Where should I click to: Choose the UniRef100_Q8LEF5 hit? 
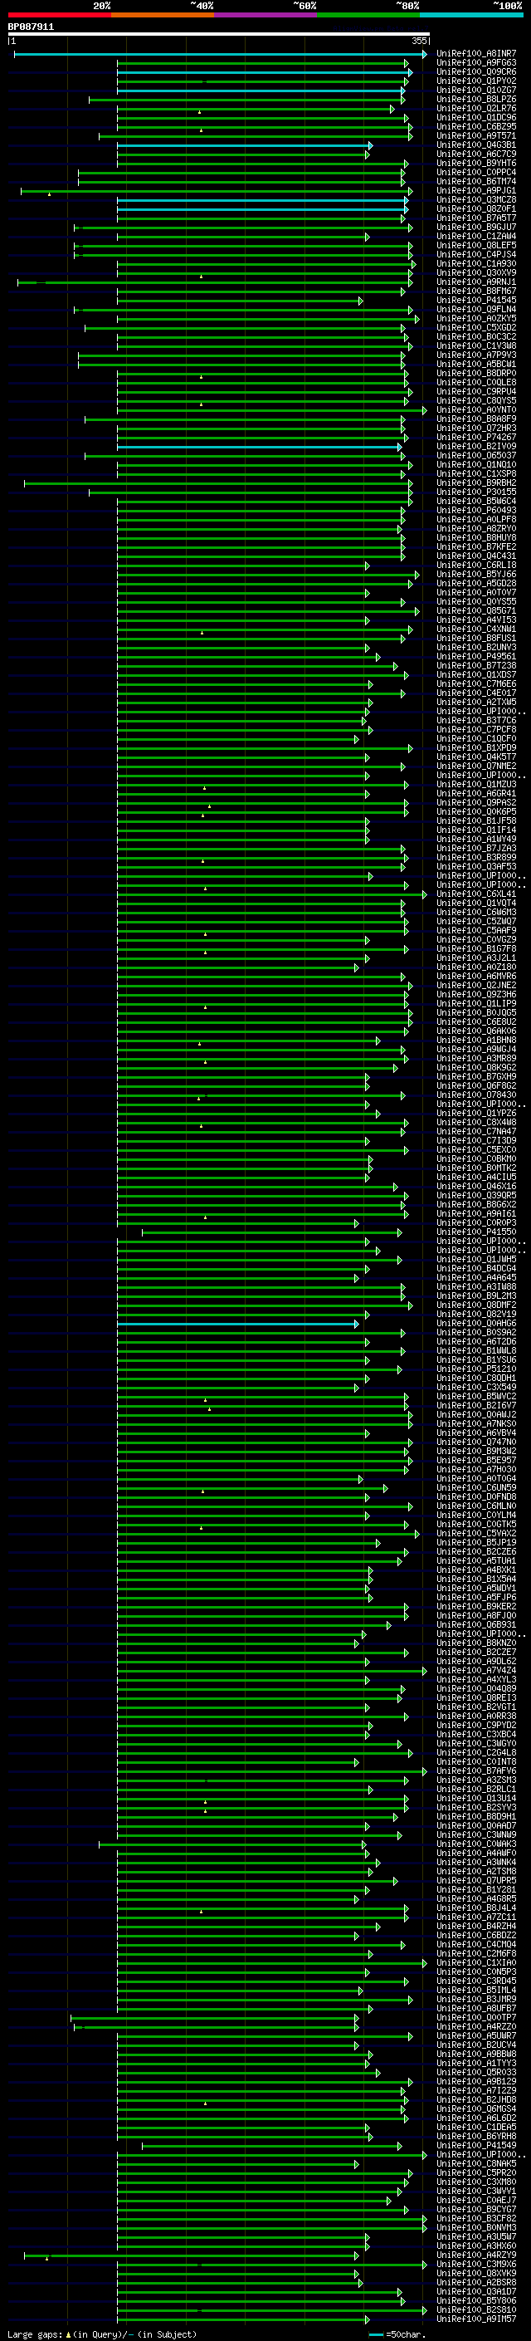click(x=476, y=245)
